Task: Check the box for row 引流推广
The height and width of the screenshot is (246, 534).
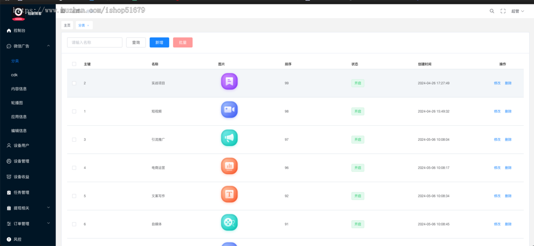Action: click(74, 139)
